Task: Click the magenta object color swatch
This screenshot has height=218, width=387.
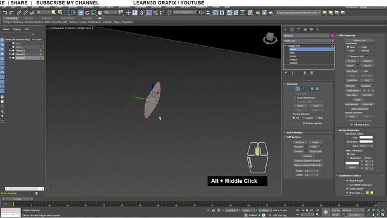Action: 333,36
